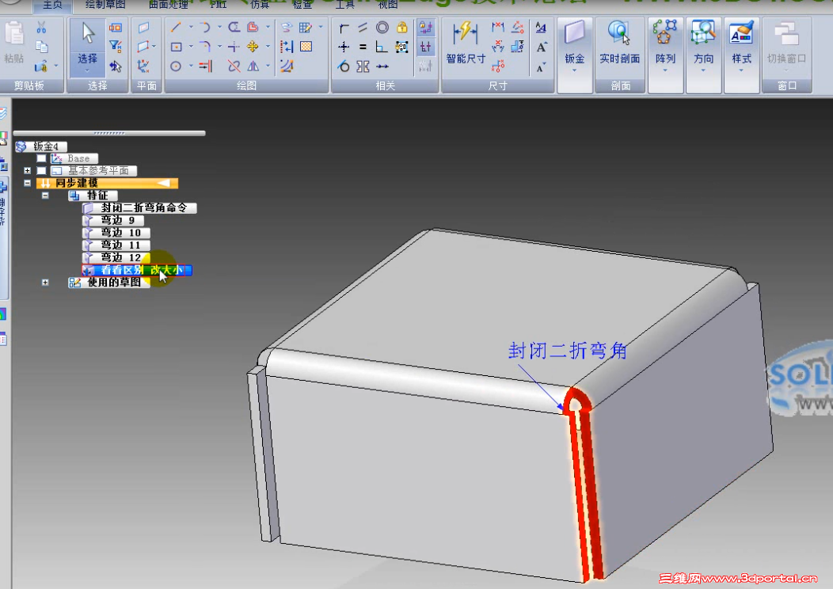Screen dimensions: 833x589
Task: Open the Circle tool dropdown arrow
Action: click(x=191, y=66)
